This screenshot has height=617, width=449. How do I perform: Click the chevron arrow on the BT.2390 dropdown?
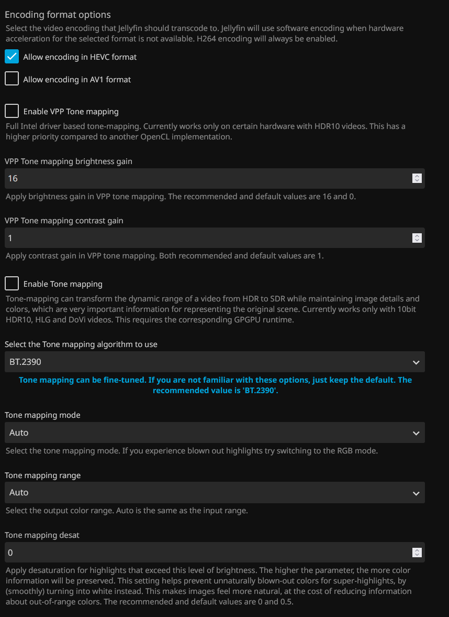pos(416,362)
